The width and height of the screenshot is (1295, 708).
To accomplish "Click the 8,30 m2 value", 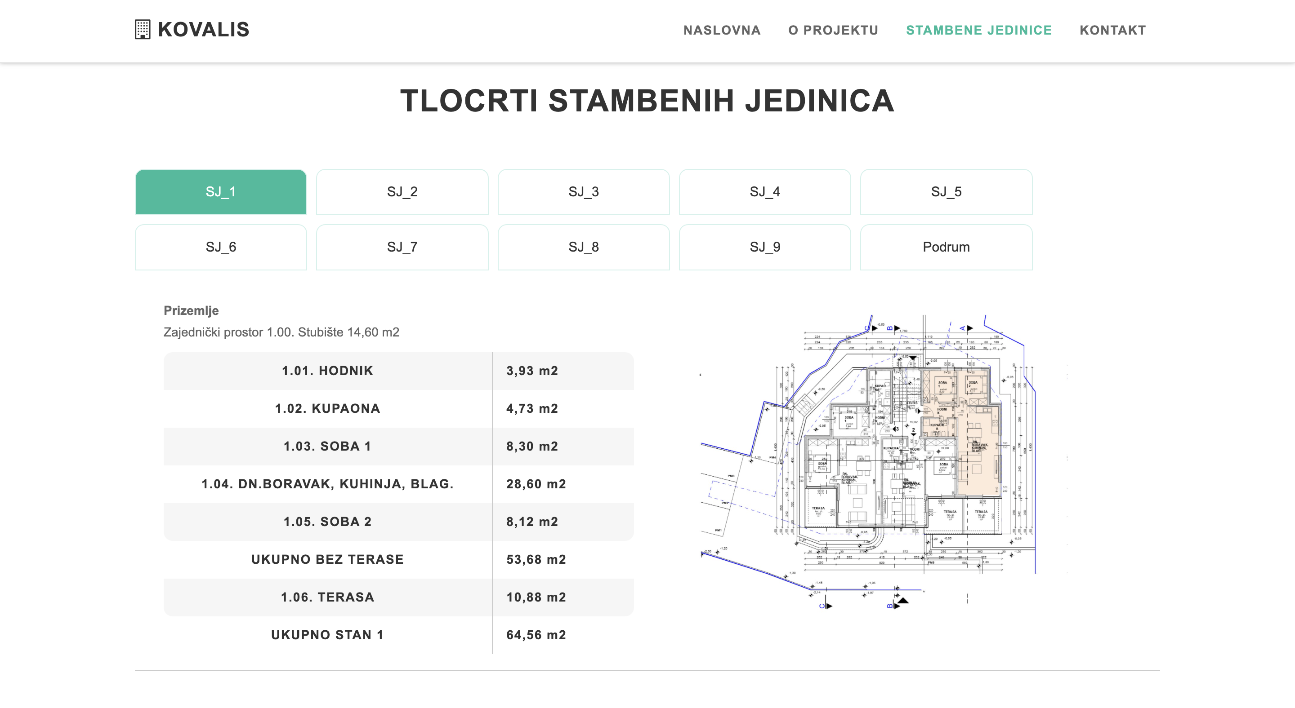I will [x=532, y=446].
